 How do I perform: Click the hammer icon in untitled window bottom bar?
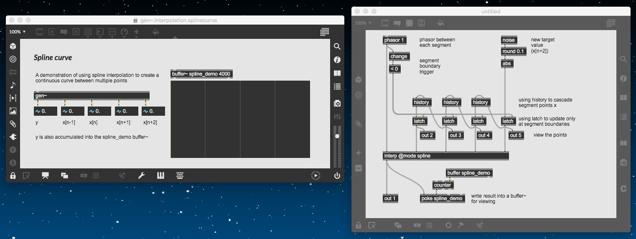(x=460, y=225)
